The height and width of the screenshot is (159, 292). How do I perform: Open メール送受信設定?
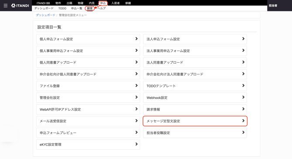(x=88, y=121)
